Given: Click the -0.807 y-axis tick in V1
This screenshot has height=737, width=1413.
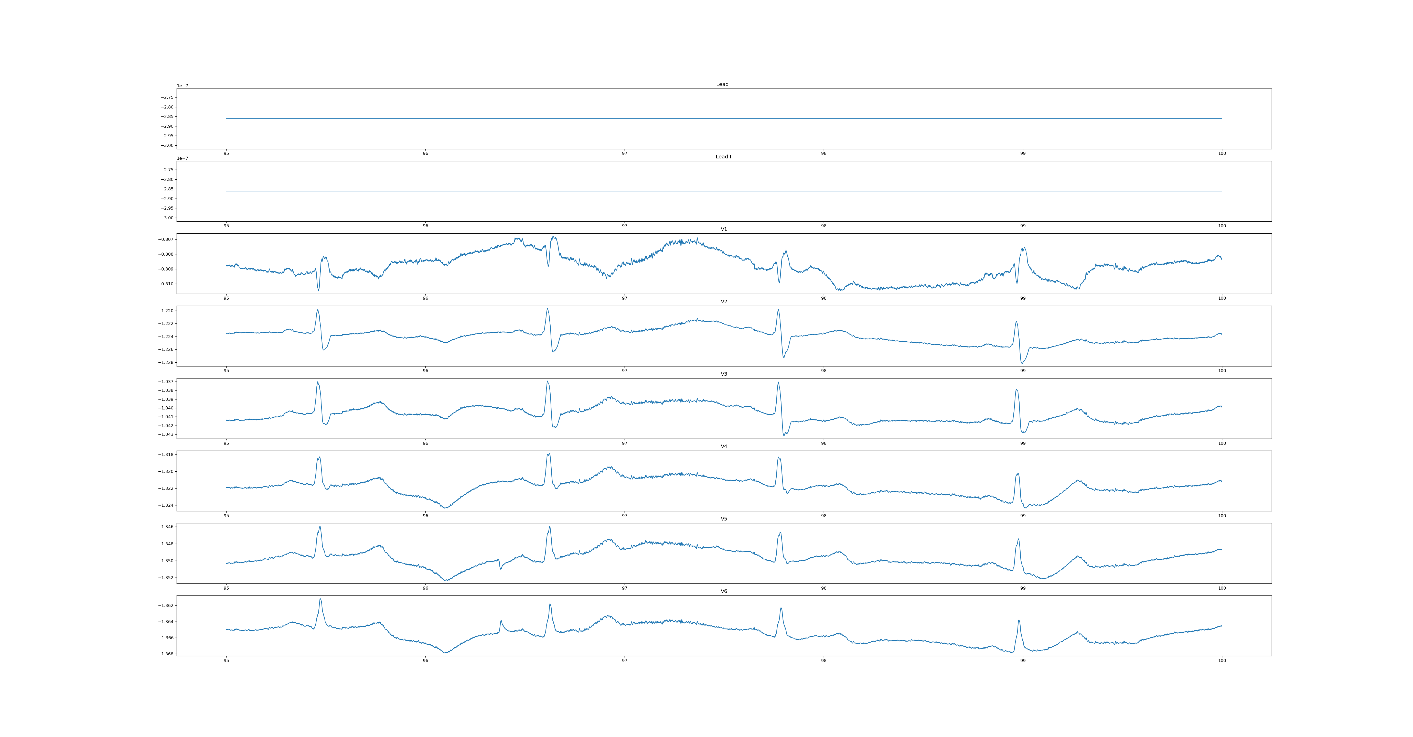Looking at the screenshot, I should point(166,240).
